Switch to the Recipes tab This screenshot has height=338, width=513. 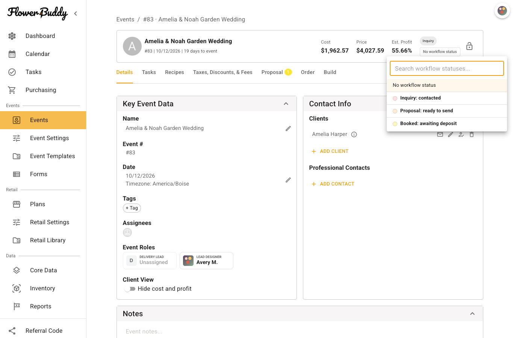point(174,72)
